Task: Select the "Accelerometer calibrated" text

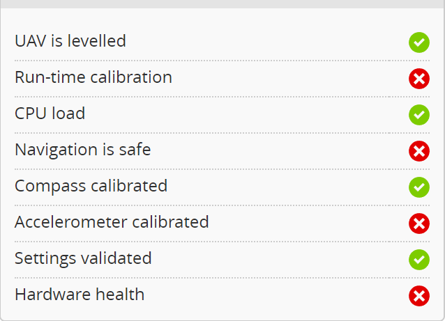Action: click(x=112, y=222)
